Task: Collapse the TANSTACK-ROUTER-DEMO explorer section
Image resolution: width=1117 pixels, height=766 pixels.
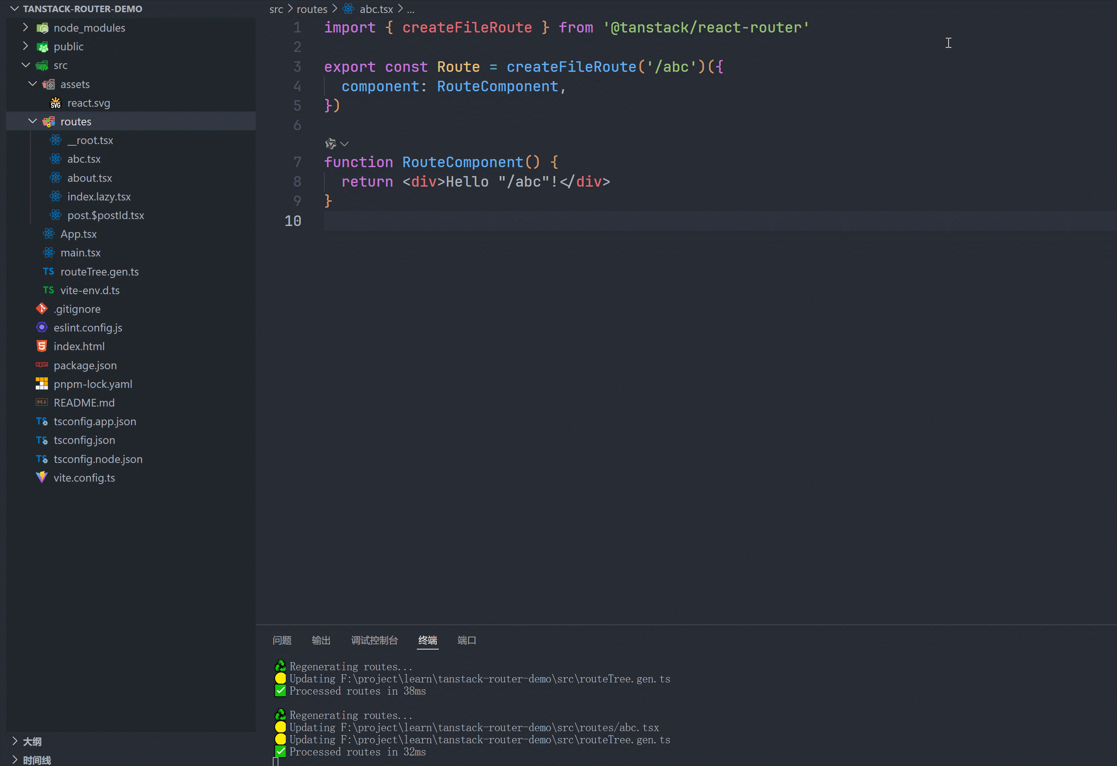Action: click(15, 9)
